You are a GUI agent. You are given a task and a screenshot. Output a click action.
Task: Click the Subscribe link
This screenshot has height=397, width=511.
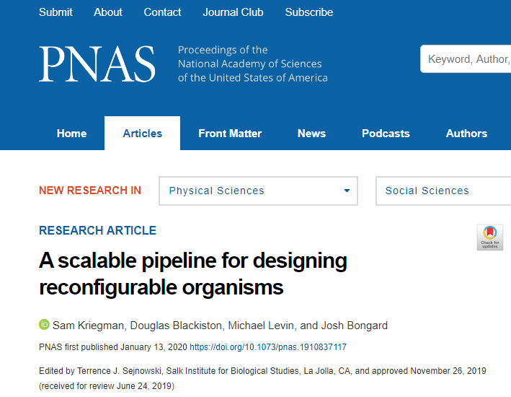tap(309, 12)
